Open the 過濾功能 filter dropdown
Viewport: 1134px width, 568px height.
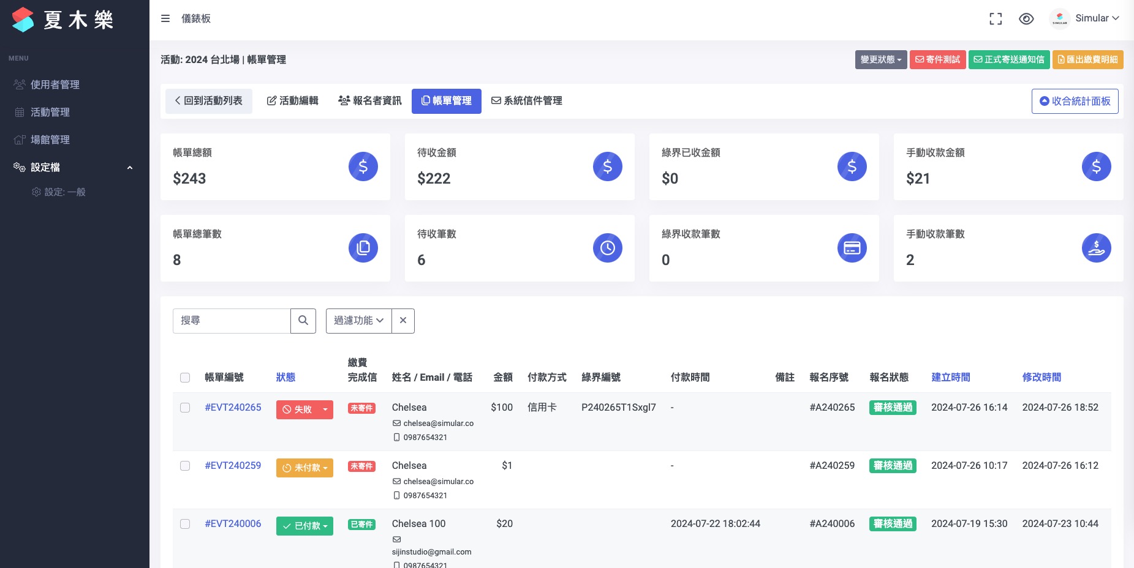coord(358,321)
